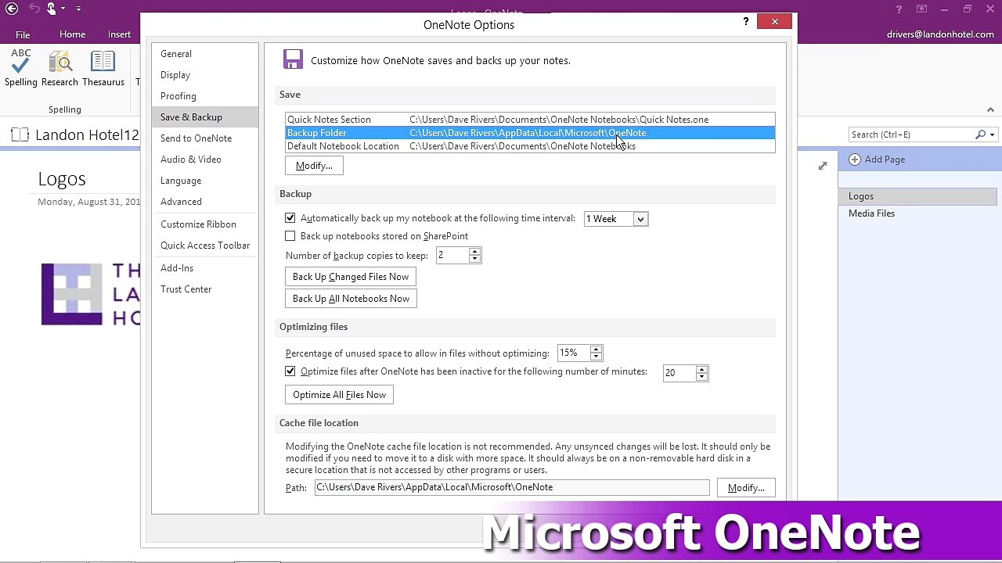Click the Add Page plus icon

(x=855, y=160)
